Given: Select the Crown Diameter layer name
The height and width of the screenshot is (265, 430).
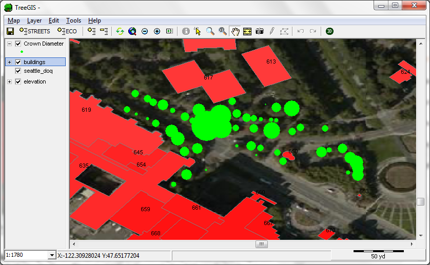Looking at the screenshot, I should pos(44,44).
